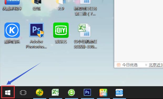Viewport: 163px width, 99px height.
Task: Open 360 Security green plus taskbar icon
Action: [x=39, y=92]
